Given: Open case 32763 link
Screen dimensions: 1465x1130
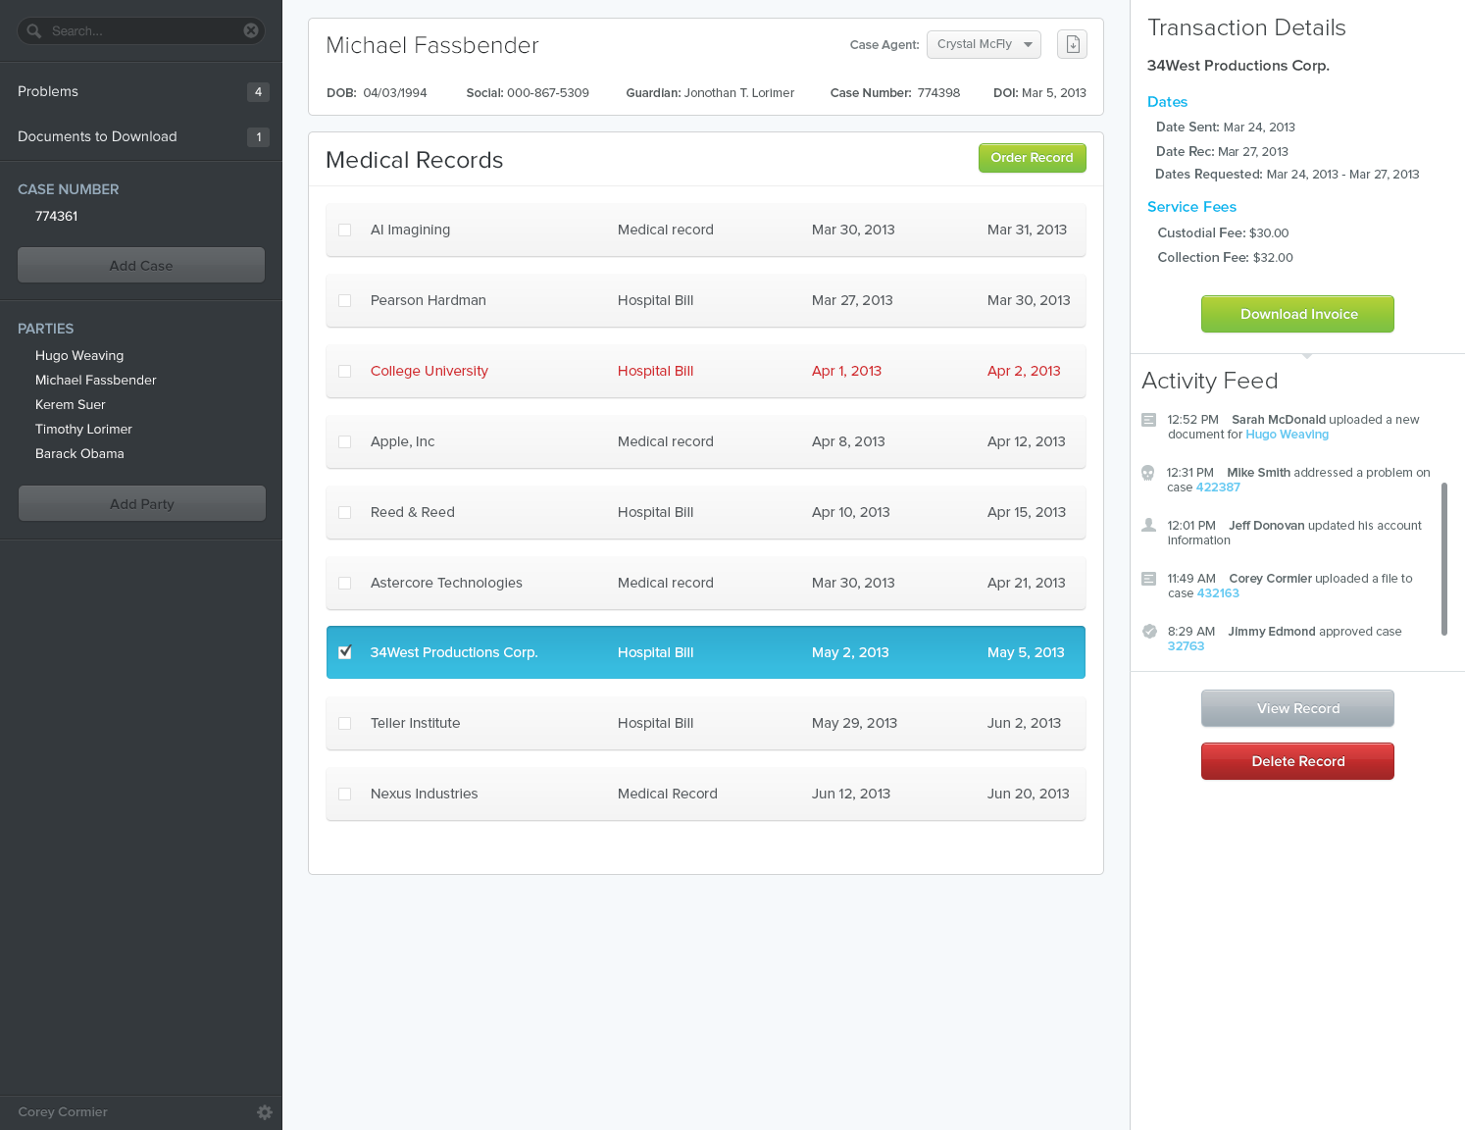Looking at the screenshot, I should tap(1186, 646).
